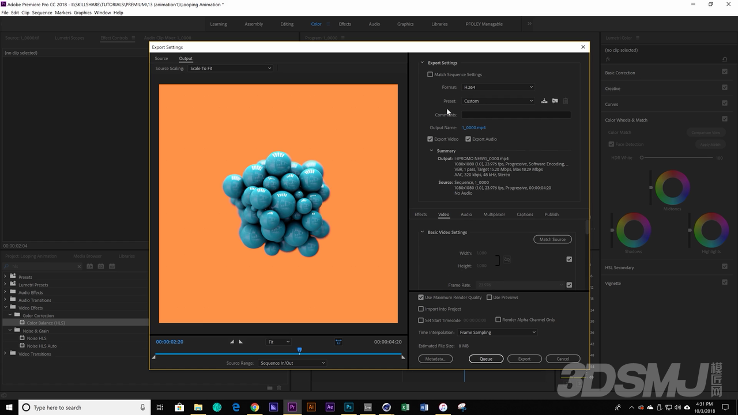
Task: Click the 32-bit Color filter icon
Action: point(101,266)
